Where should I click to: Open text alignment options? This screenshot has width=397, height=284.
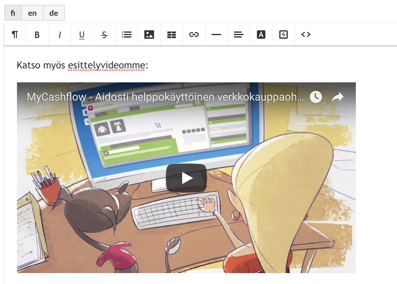[x=239, y=35]
